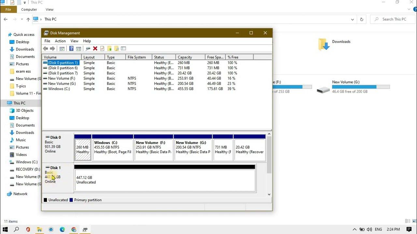Click the folder with green arrow icon
This screenshot has width=417, height=234.
pyautogui.click(x=109, y=48)
